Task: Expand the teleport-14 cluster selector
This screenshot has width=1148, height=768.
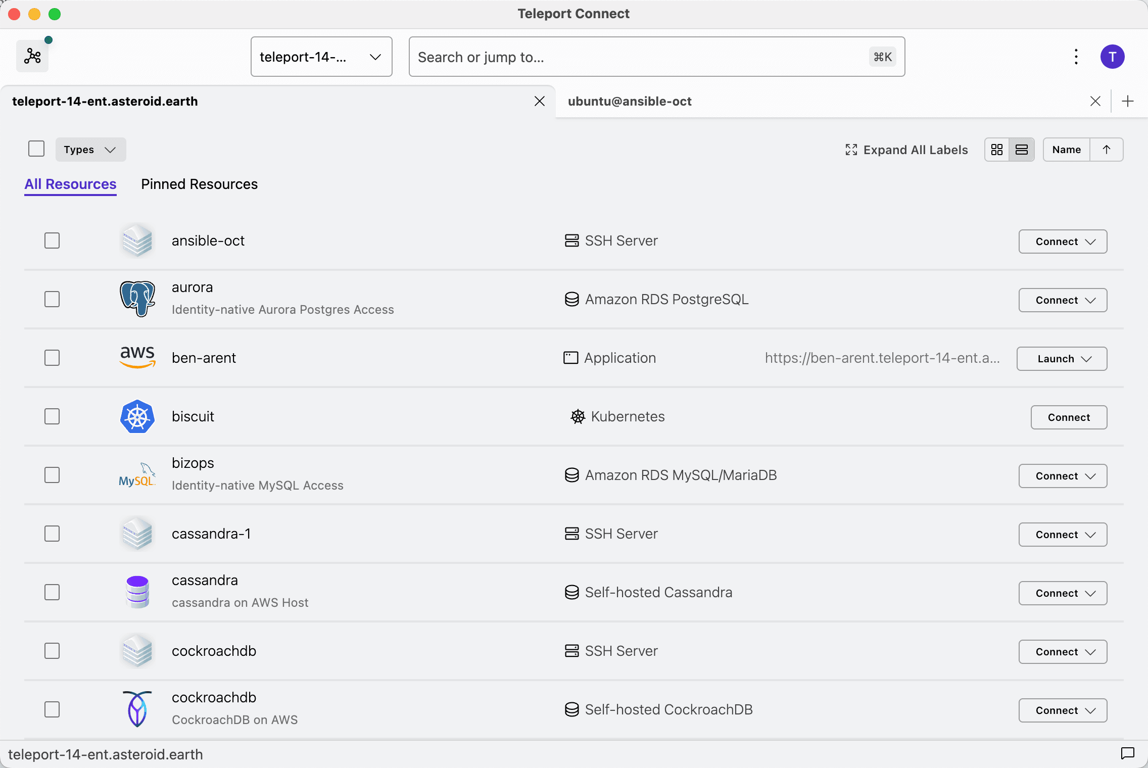Action: pos(321,57)
